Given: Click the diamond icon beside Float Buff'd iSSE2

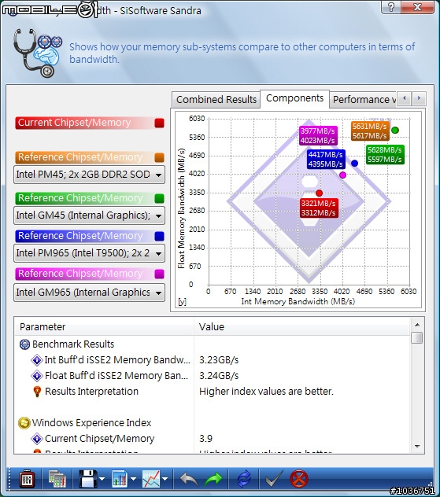Looking at the screenshot, I should coord(37,376).
